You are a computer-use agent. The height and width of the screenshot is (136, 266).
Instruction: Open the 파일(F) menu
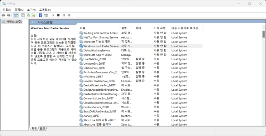click(7, 10)
